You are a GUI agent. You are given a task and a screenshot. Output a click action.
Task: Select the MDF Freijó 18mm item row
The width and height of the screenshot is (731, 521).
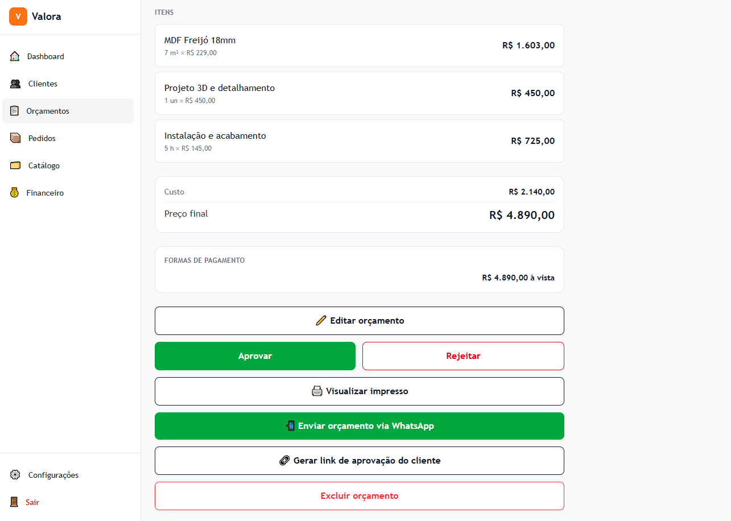(x=360, y=46)
